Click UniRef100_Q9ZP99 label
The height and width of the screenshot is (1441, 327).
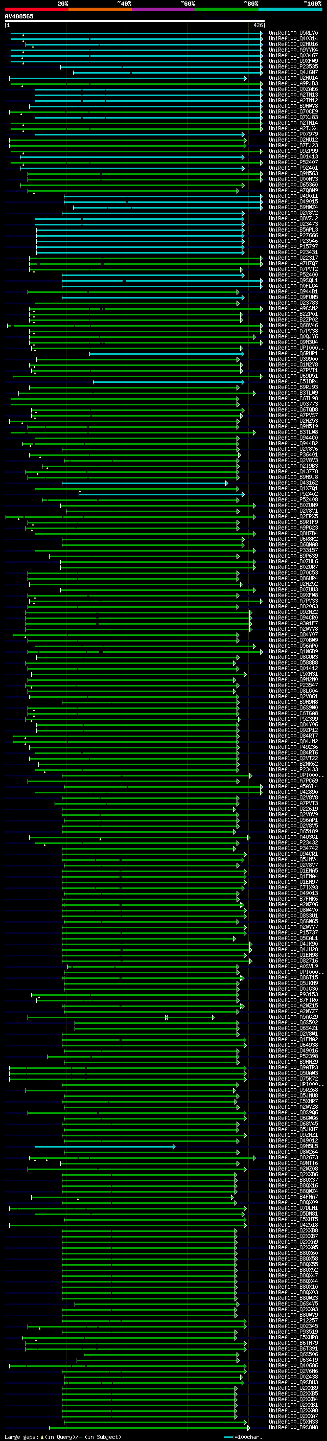coord(293,151)
